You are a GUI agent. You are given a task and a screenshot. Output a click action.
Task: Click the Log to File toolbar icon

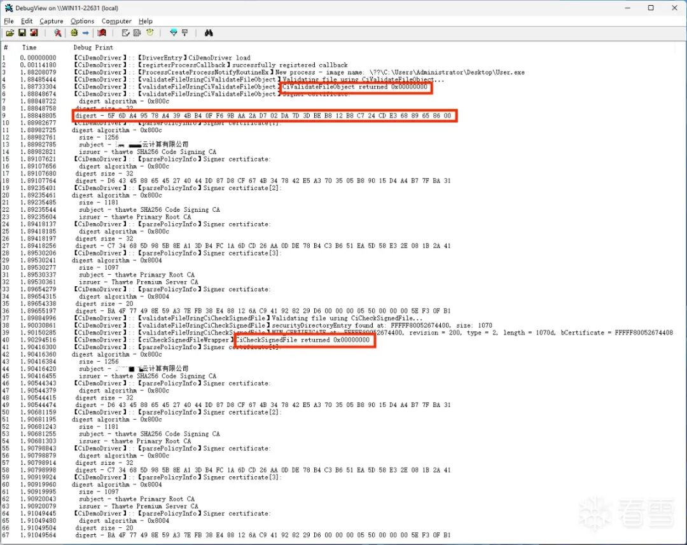(34, 33)
